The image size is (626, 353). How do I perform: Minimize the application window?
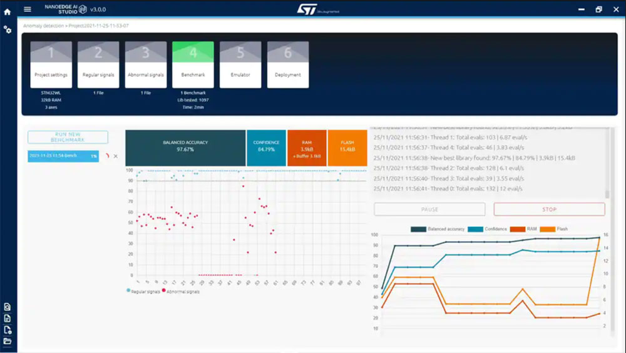(582, 9)
